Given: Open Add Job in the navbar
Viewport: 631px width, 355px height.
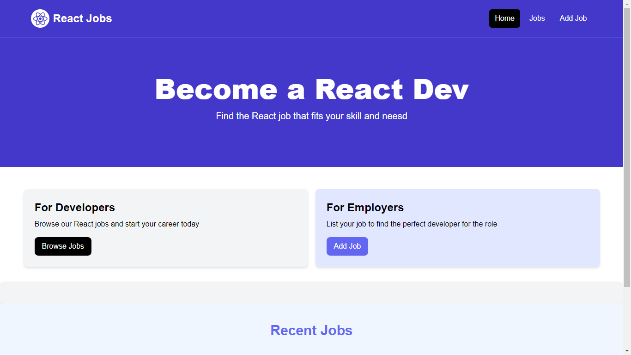Looking at the screenshot, I should (x=573, y=18).
